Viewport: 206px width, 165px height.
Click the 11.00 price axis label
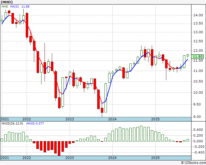(x=198, y=71)
